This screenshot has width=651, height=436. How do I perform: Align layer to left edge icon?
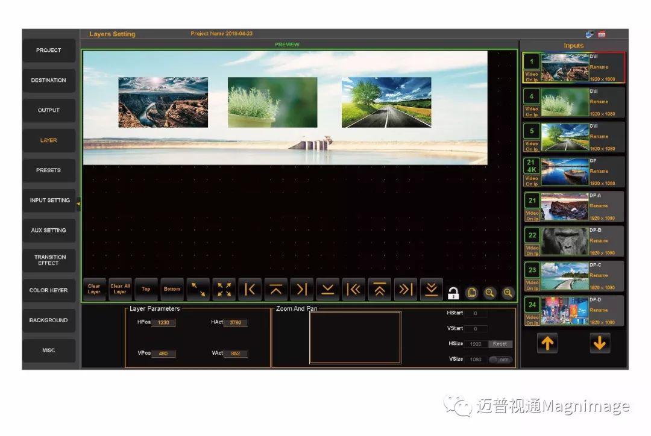[x=250, y=289]
